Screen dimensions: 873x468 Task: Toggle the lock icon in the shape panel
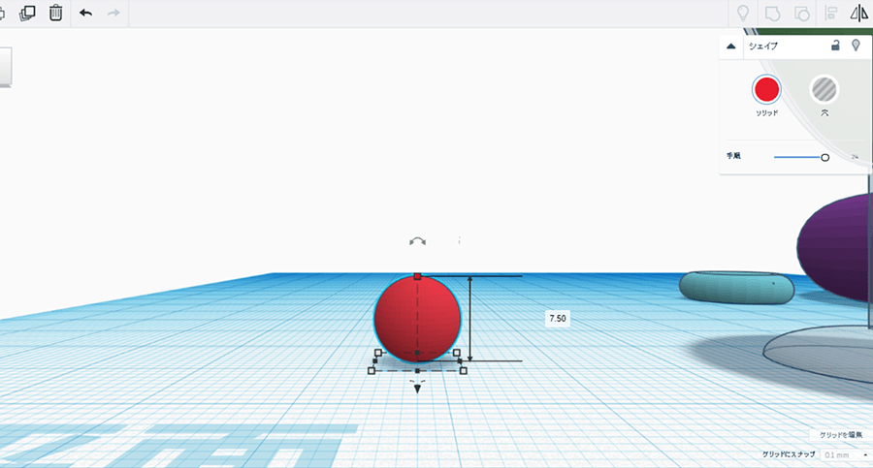point(835,46)
